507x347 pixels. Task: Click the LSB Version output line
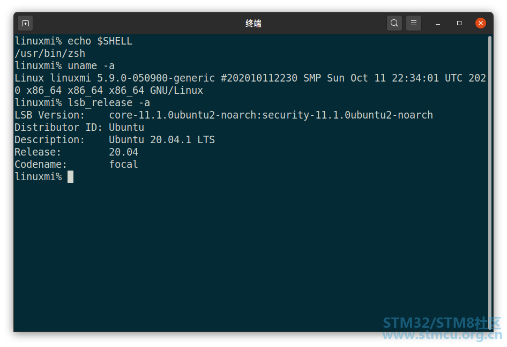click(x=223, y=115)
